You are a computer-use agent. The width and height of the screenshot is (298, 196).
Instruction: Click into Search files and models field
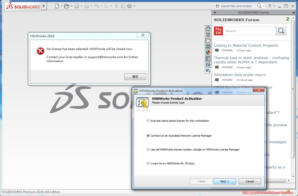point(236,6)
